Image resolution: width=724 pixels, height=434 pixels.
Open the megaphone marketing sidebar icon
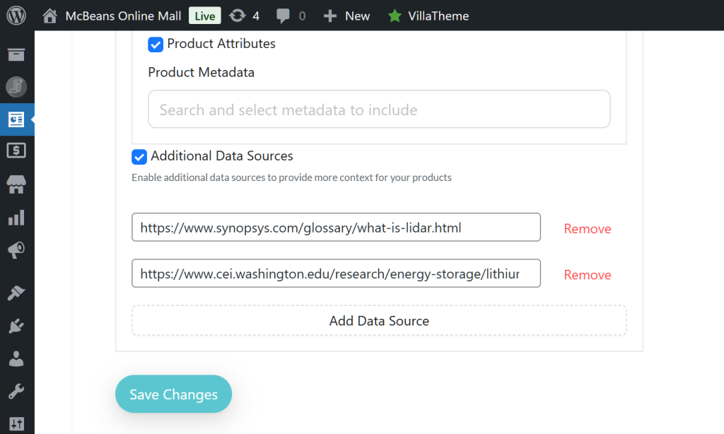(16, 250)
